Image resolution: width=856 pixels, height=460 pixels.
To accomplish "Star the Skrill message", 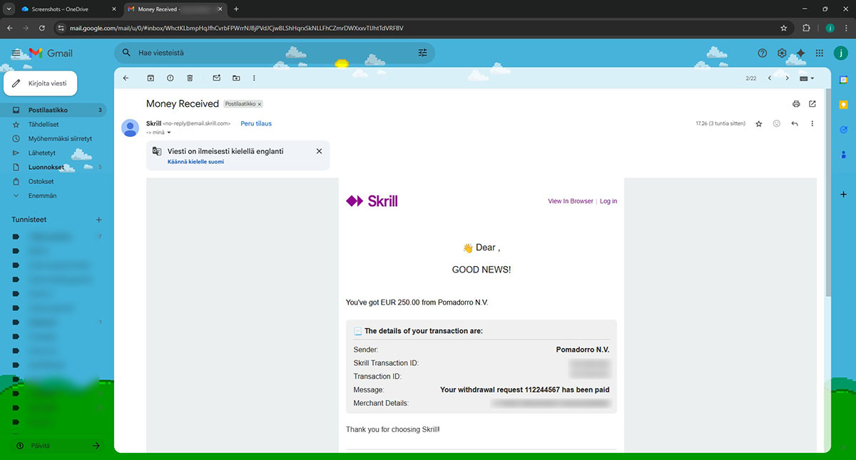I will click(759, 124).
